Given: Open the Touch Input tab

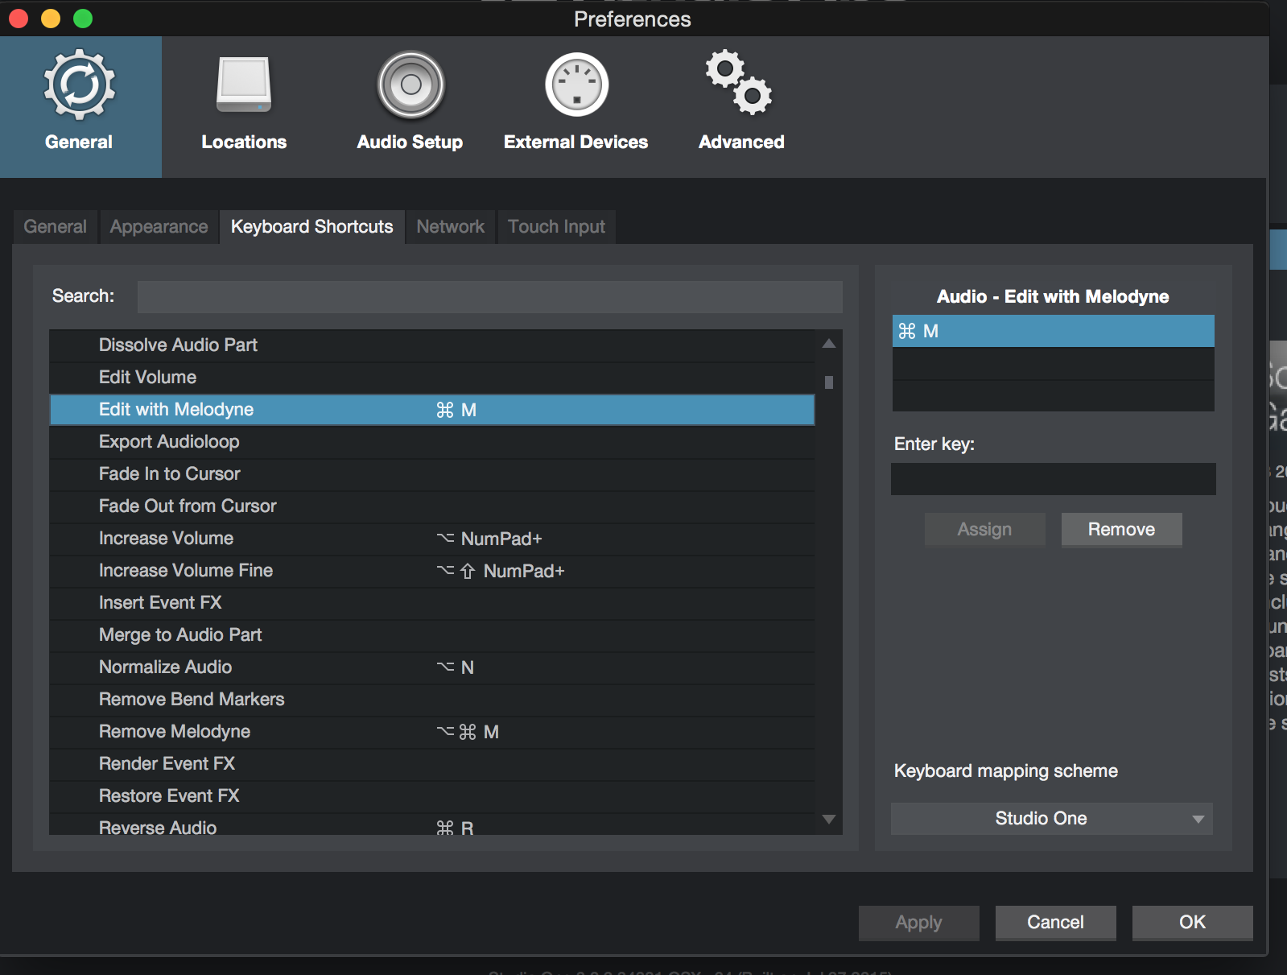Looking at the screenshot, I should [x=556, y=227].
